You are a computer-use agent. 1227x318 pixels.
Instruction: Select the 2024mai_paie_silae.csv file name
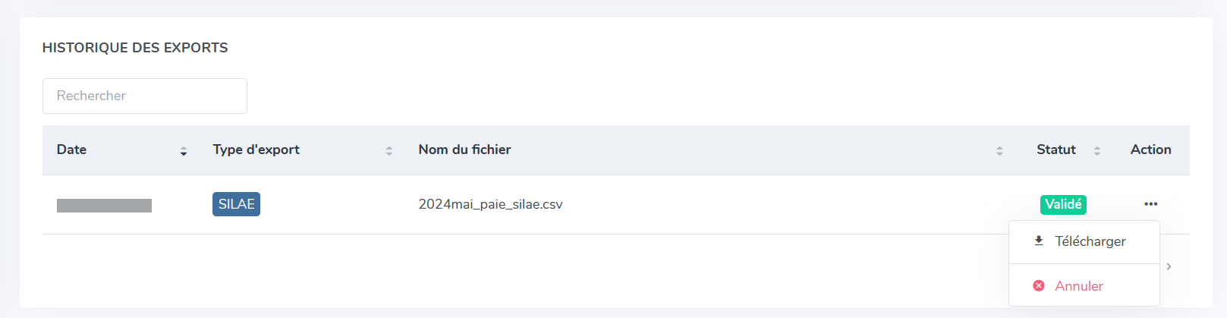click(490, 204)
